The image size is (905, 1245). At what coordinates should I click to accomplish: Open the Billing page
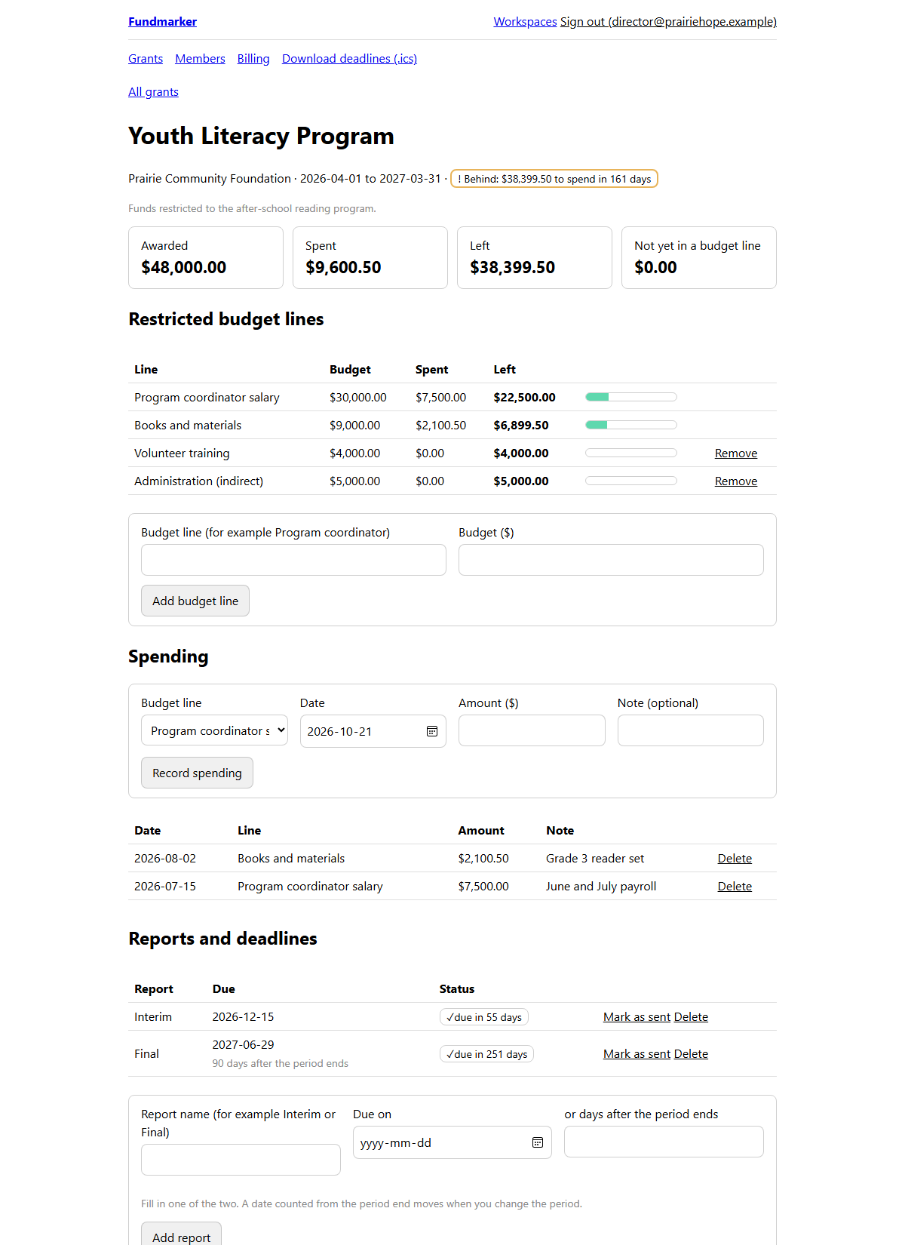(x=253, y=59)
